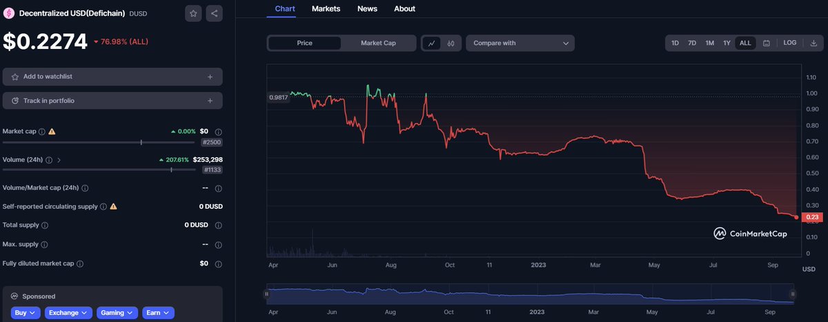Set chart range to ALL

click(745, 43)
